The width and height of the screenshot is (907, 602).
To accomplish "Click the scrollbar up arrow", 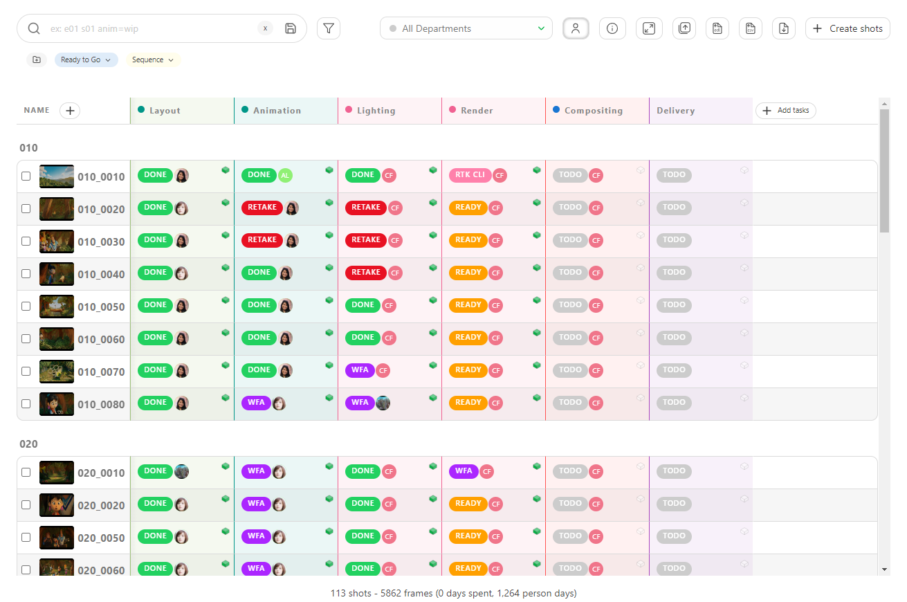I will click(884, 103).
